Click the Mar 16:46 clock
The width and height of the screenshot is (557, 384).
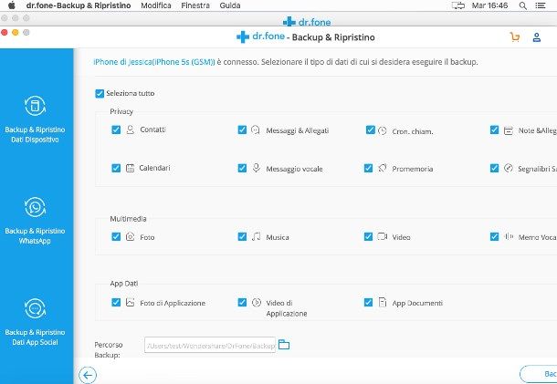[489, 5]
